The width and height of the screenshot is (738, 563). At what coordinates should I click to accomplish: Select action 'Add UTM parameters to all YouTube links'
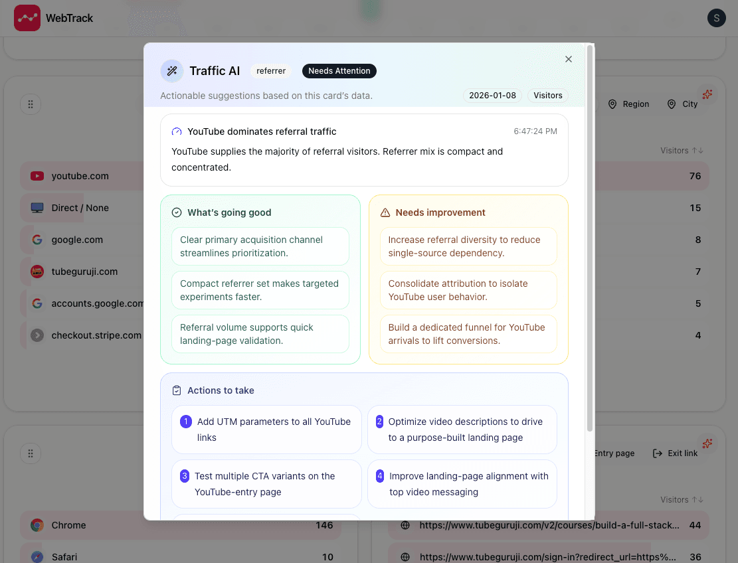[266, 430]
